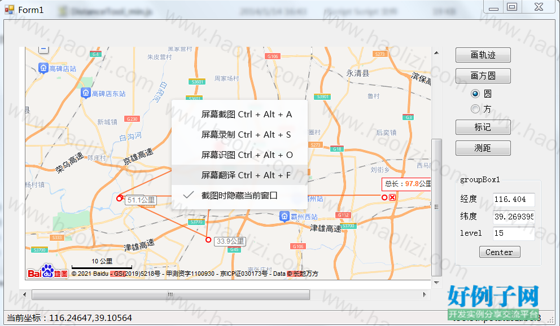Viewport: 560px width, 326px height.
Task: Click the 当前坐标 status bar text
Action: tap(69, 318)
